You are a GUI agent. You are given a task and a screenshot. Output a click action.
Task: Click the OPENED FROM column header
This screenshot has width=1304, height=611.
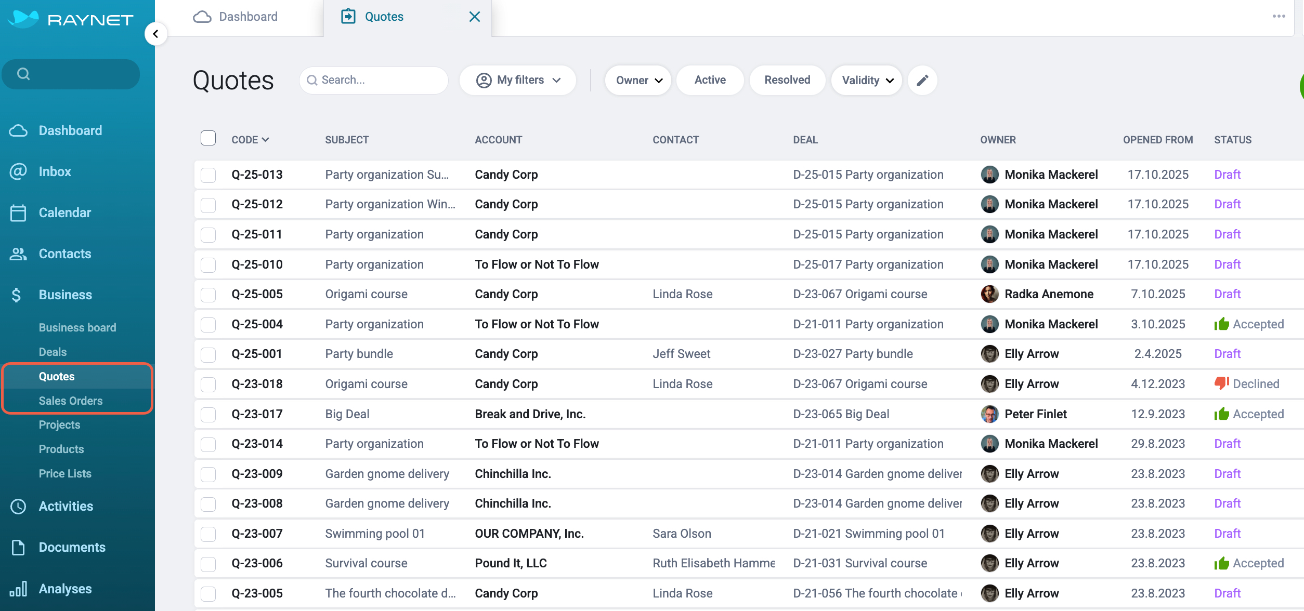[1158, 140]
